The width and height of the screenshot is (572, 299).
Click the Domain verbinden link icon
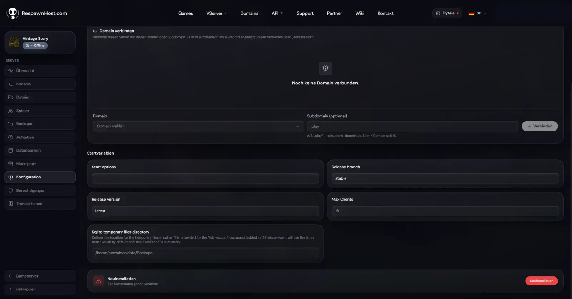click(x=95, y=31)
